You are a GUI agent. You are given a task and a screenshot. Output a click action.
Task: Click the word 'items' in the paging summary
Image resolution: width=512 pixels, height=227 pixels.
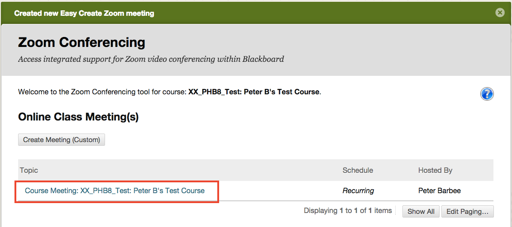click(x=383, y=211)
